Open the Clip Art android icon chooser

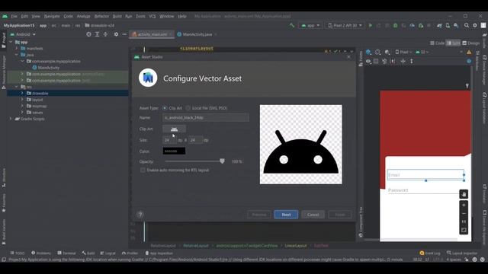point(174,129)
